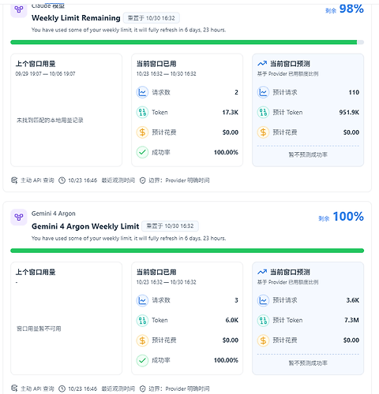Click 上个窗口用量 heading in Weekly Limit Remaining card
Image resolution: width=379 pixels, height=394 pixels.
(x=36, y=64)
